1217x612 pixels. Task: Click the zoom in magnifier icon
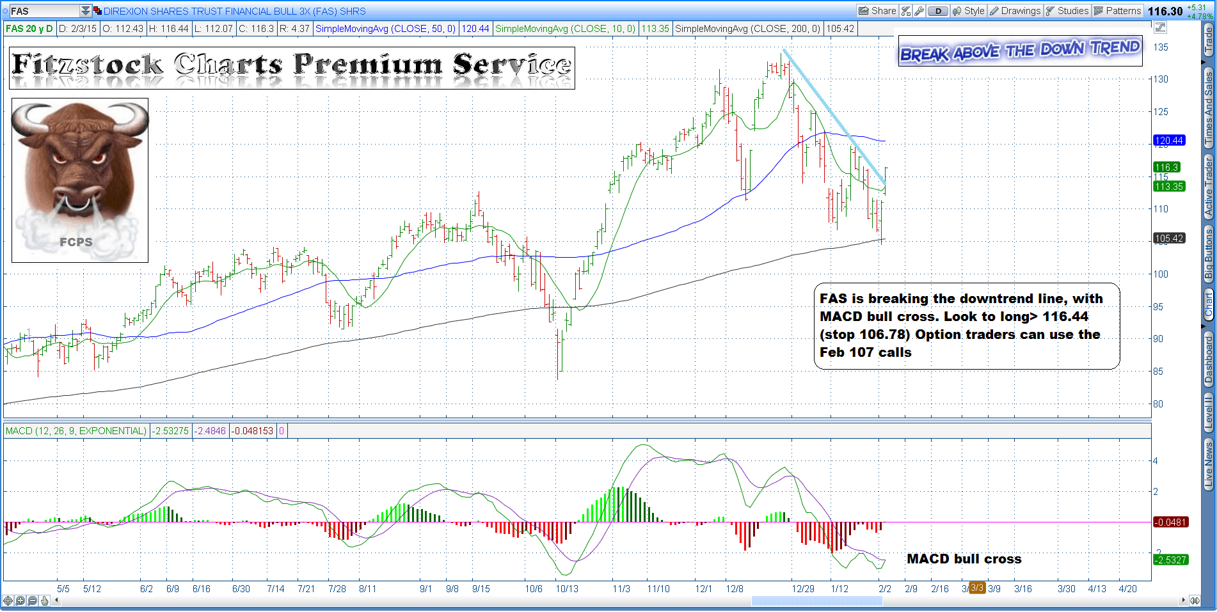click(x=20, y=600)
